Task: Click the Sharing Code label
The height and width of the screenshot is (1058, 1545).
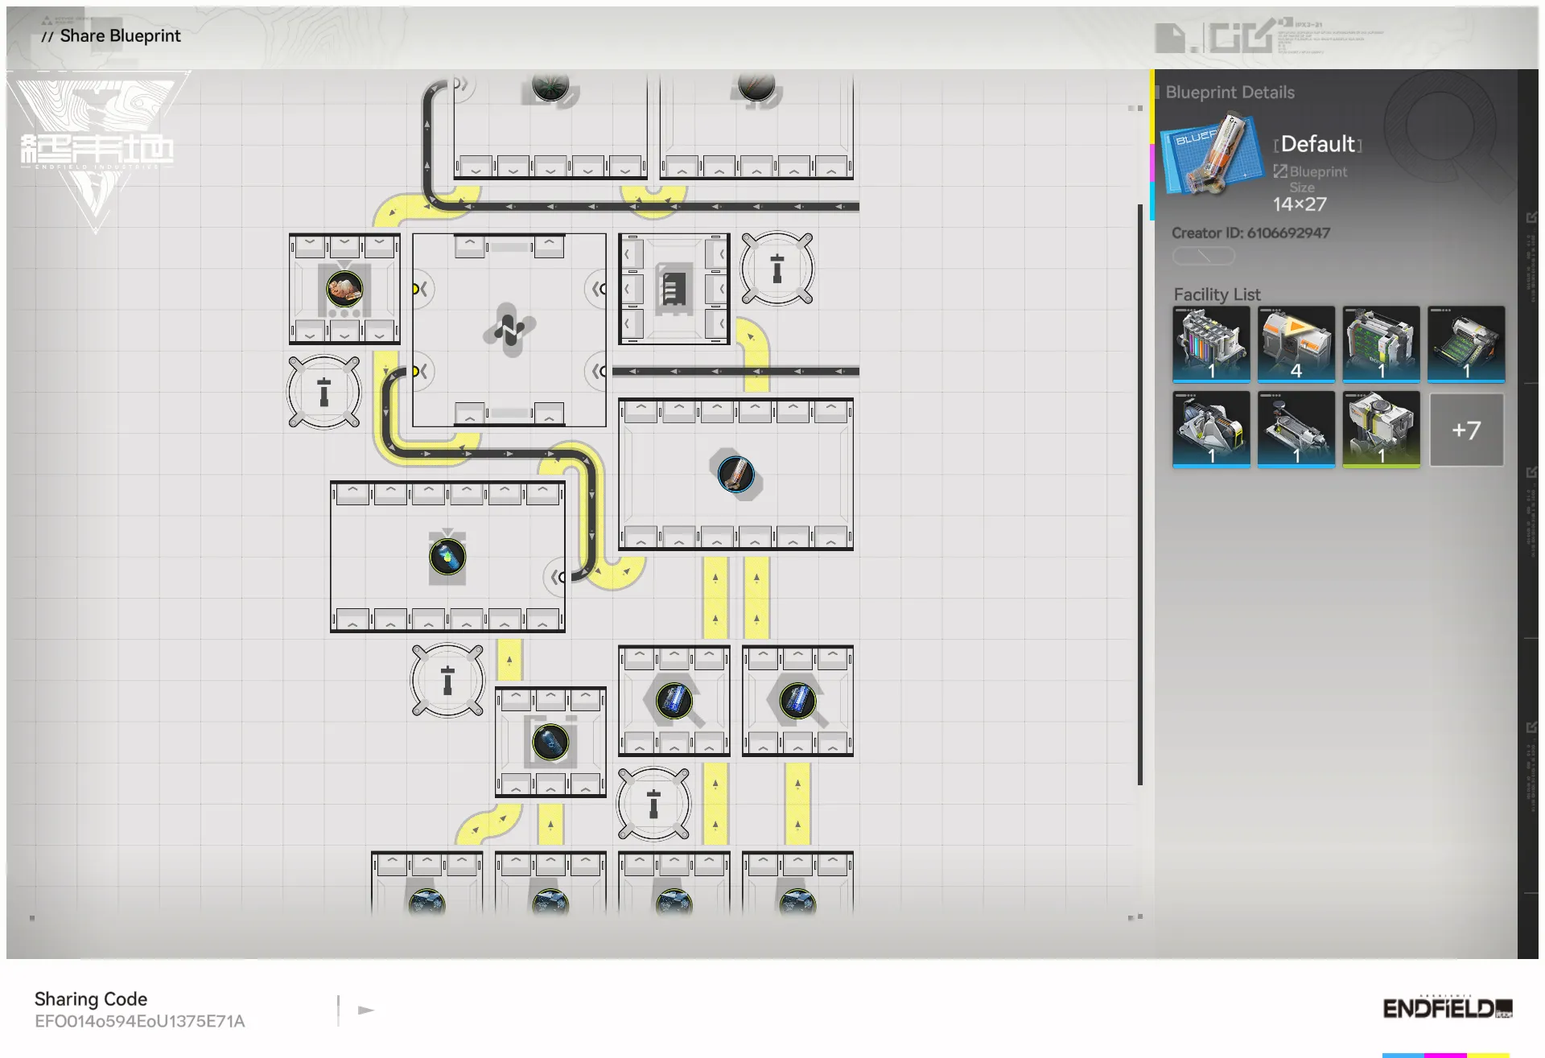Action: 91,998
